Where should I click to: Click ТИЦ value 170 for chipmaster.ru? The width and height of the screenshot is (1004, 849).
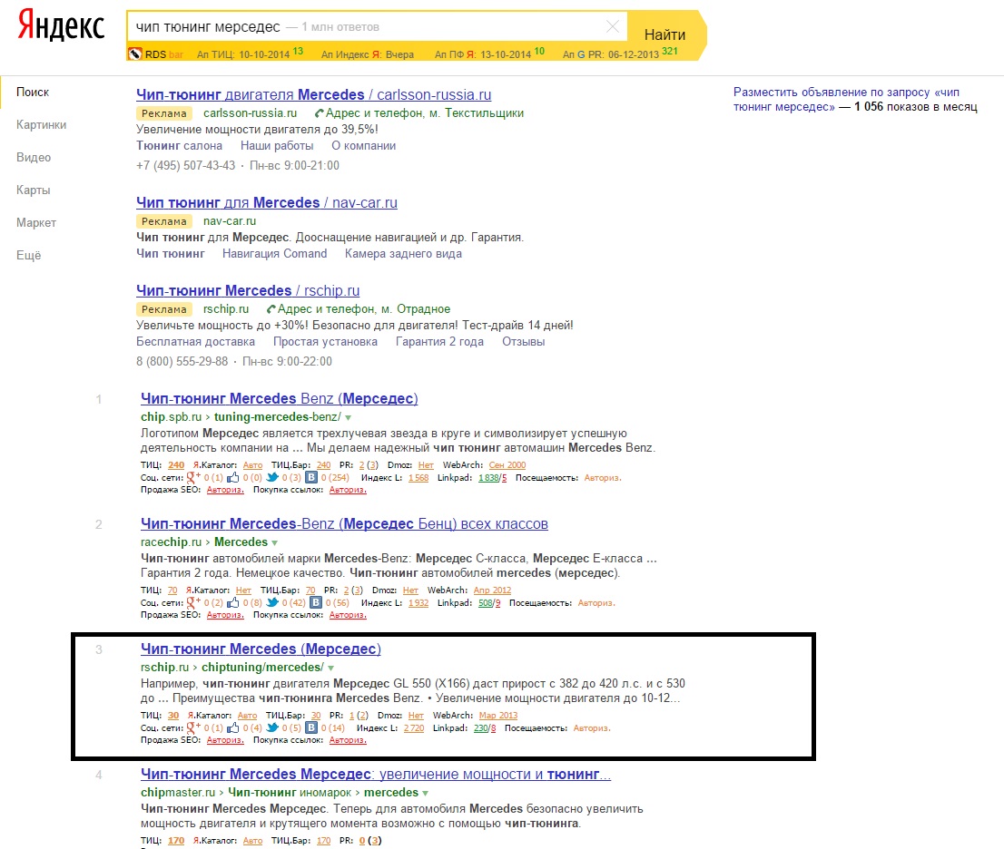point(176,841)
